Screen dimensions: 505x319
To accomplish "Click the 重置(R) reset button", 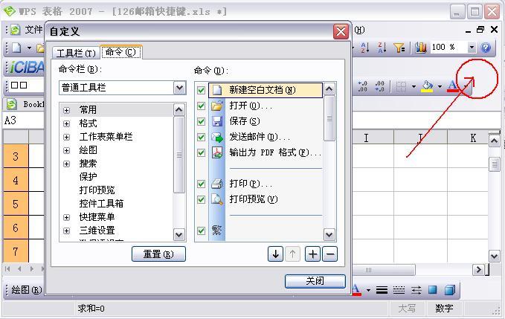I will coord(158,254).
